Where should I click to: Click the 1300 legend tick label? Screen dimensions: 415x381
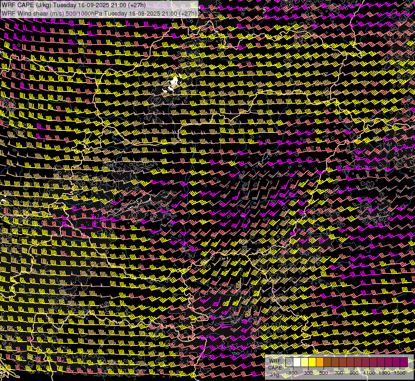click(384, 373)
